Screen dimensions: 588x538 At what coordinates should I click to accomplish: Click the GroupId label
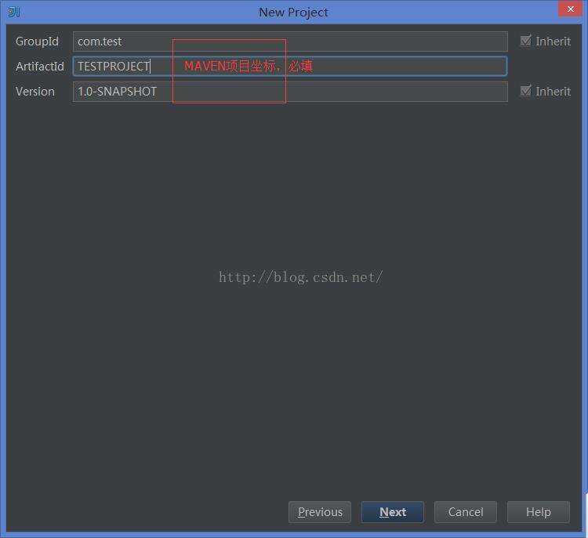pyautogui.click(x=37, y=42)
